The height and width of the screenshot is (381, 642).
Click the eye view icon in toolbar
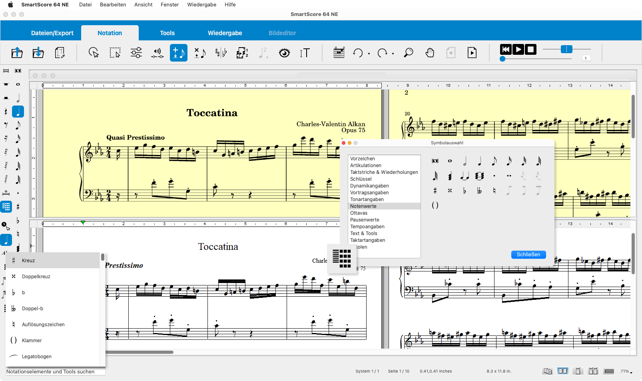pyautogui.click(x=284, y=53)
